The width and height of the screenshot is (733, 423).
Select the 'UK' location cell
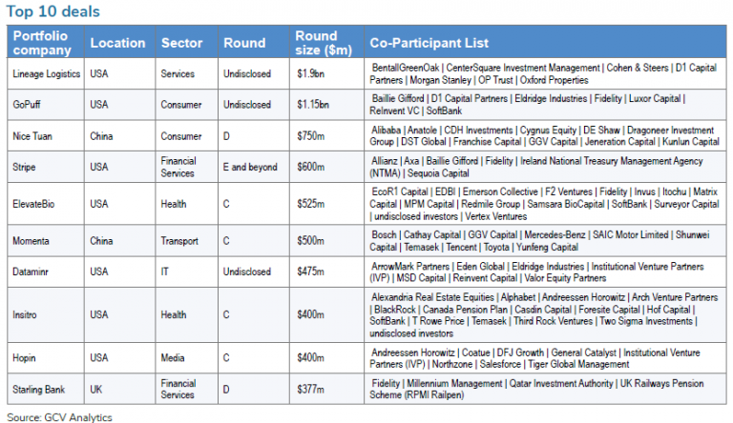(x=95, y=389)
